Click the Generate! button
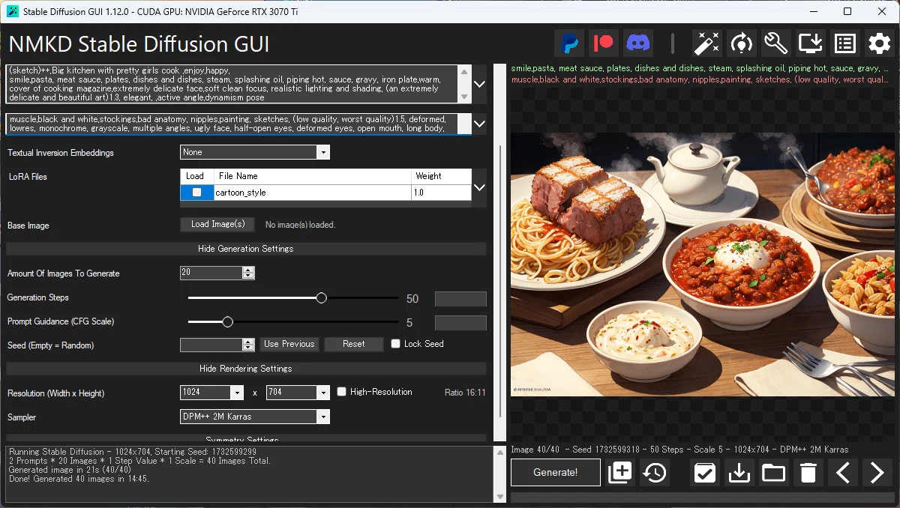The image size is (900, 508). pyautogui.click(x=556, y=473)
